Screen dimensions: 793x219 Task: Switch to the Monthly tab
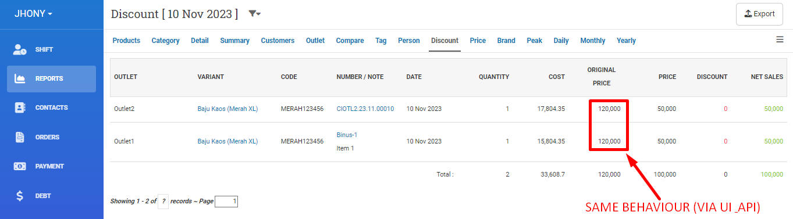[593, 41]
